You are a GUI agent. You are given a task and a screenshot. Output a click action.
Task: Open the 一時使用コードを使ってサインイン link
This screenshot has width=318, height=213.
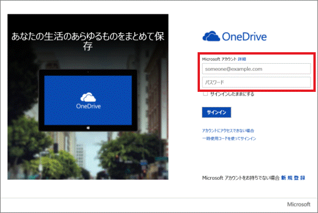(229, 138)
